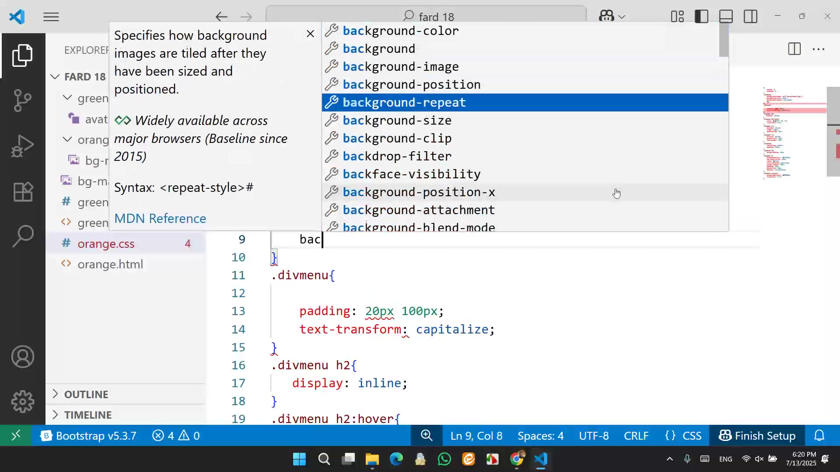Click the zoom magnifier status icon

(x=427, y=436)
